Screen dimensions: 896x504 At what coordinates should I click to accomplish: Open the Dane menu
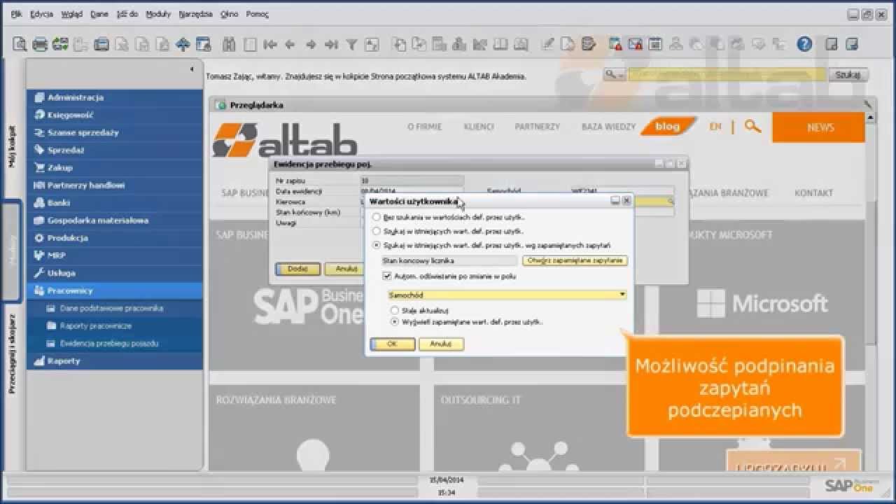[99, 14]
